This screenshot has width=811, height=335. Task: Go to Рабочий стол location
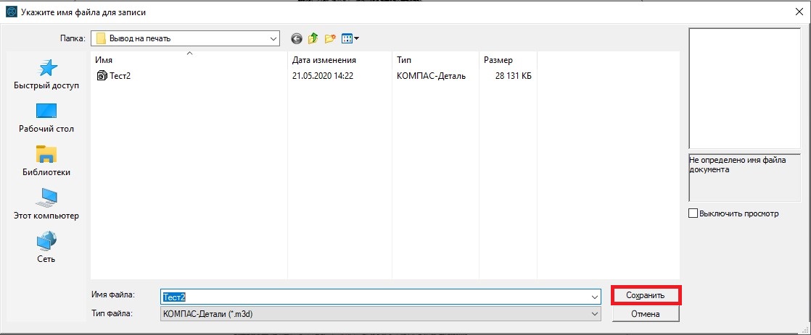point(46,118)
